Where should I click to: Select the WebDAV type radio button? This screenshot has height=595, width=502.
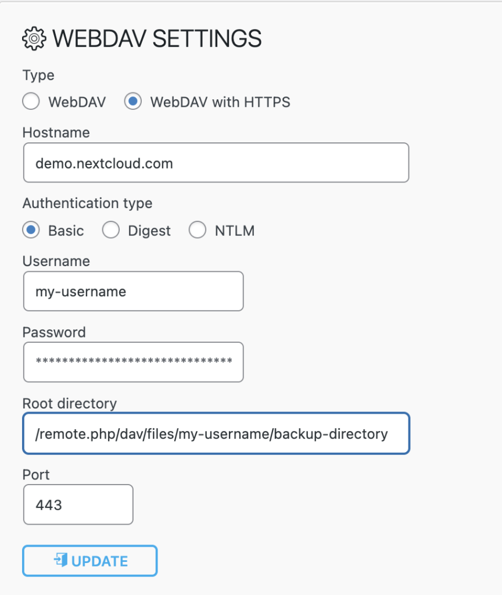[x=31, y=101]
